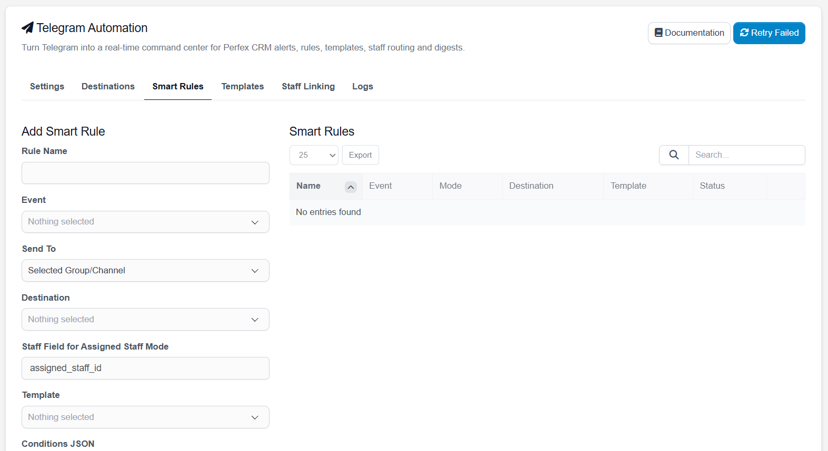Viewport: 828px width, 451px height.
Task: Click the Telegram paper plane icon
Action: tap(27, 28)
